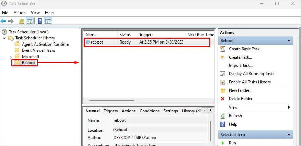301x146 pixels.
Task: Click the Display All Running Tasks icon
Action: pyautogui.click(x=223, y=74)
